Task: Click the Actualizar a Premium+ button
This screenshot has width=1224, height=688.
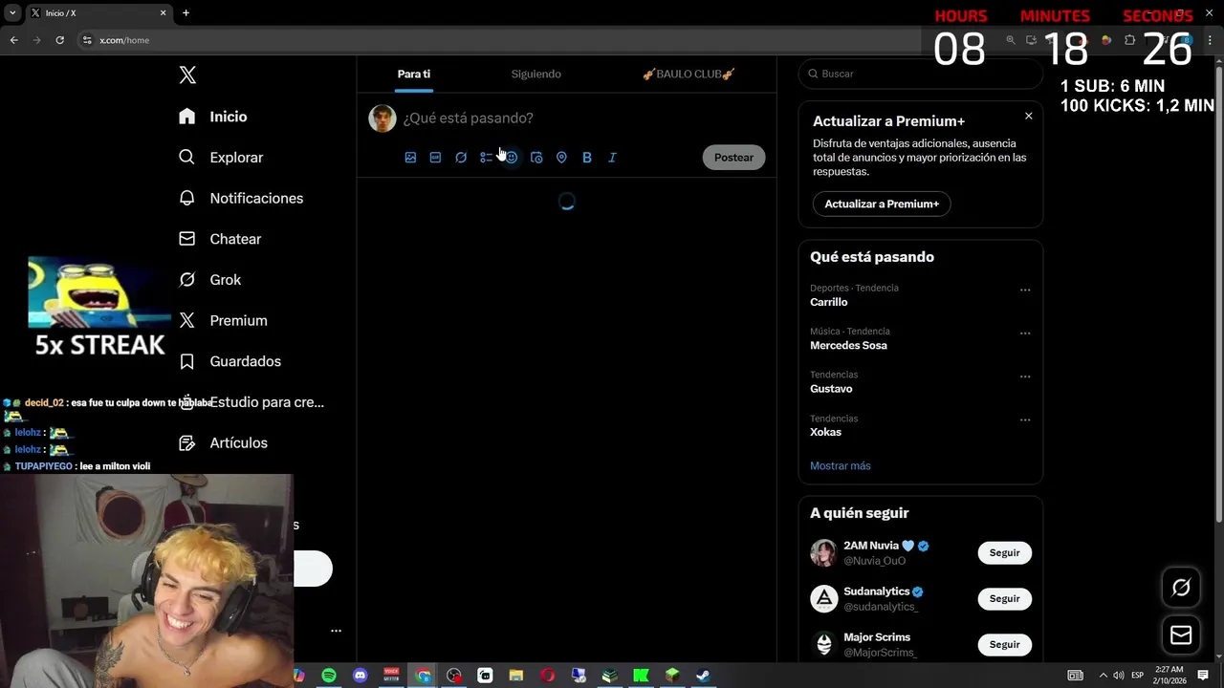Action: tap(882, 204)
